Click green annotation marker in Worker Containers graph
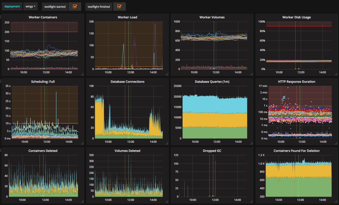 click(44, 69)
